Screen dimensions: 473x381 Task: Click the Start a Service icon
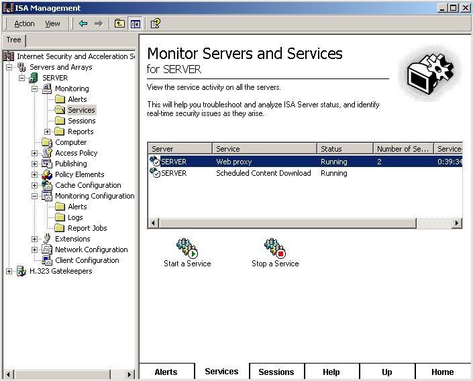(187, 248)
